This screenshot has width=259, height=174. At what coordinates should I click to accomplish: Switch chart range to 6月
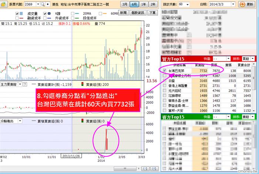click(x=134, y=4)
